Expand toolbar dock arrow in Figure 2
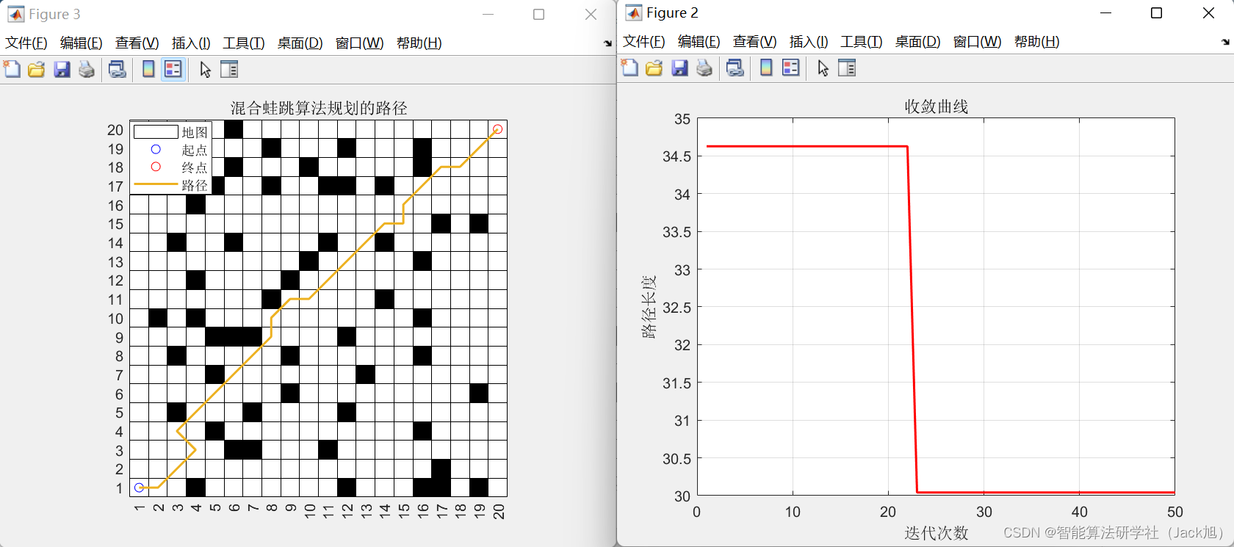 point(1225,43)
